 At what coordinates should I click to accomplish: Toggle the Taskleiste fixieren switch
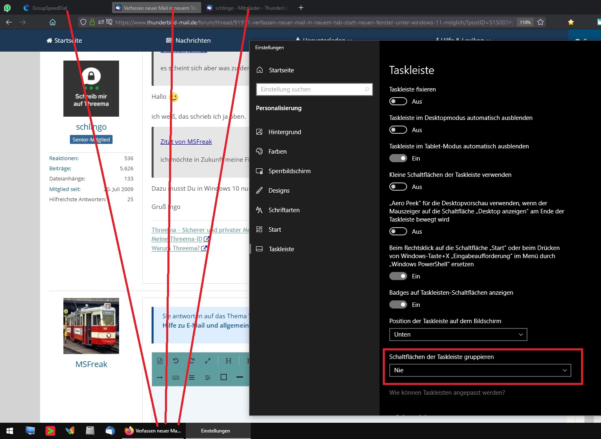click(398, 101)
